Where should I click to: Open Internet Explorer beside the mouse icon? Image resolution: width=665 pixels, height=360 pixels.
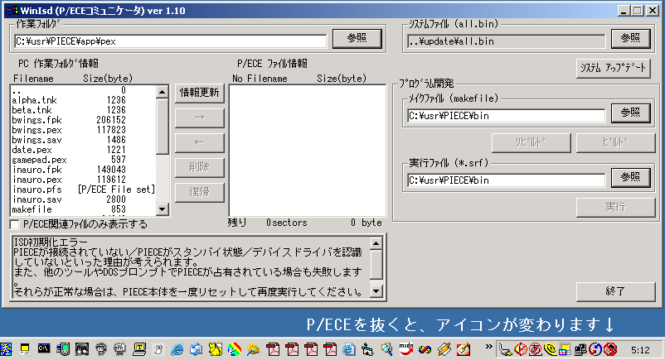(177, 349)
